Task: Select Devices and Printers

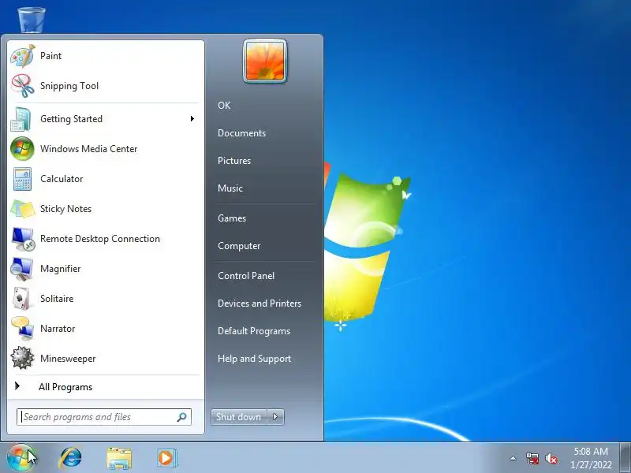Action: [x=259, y=304]
